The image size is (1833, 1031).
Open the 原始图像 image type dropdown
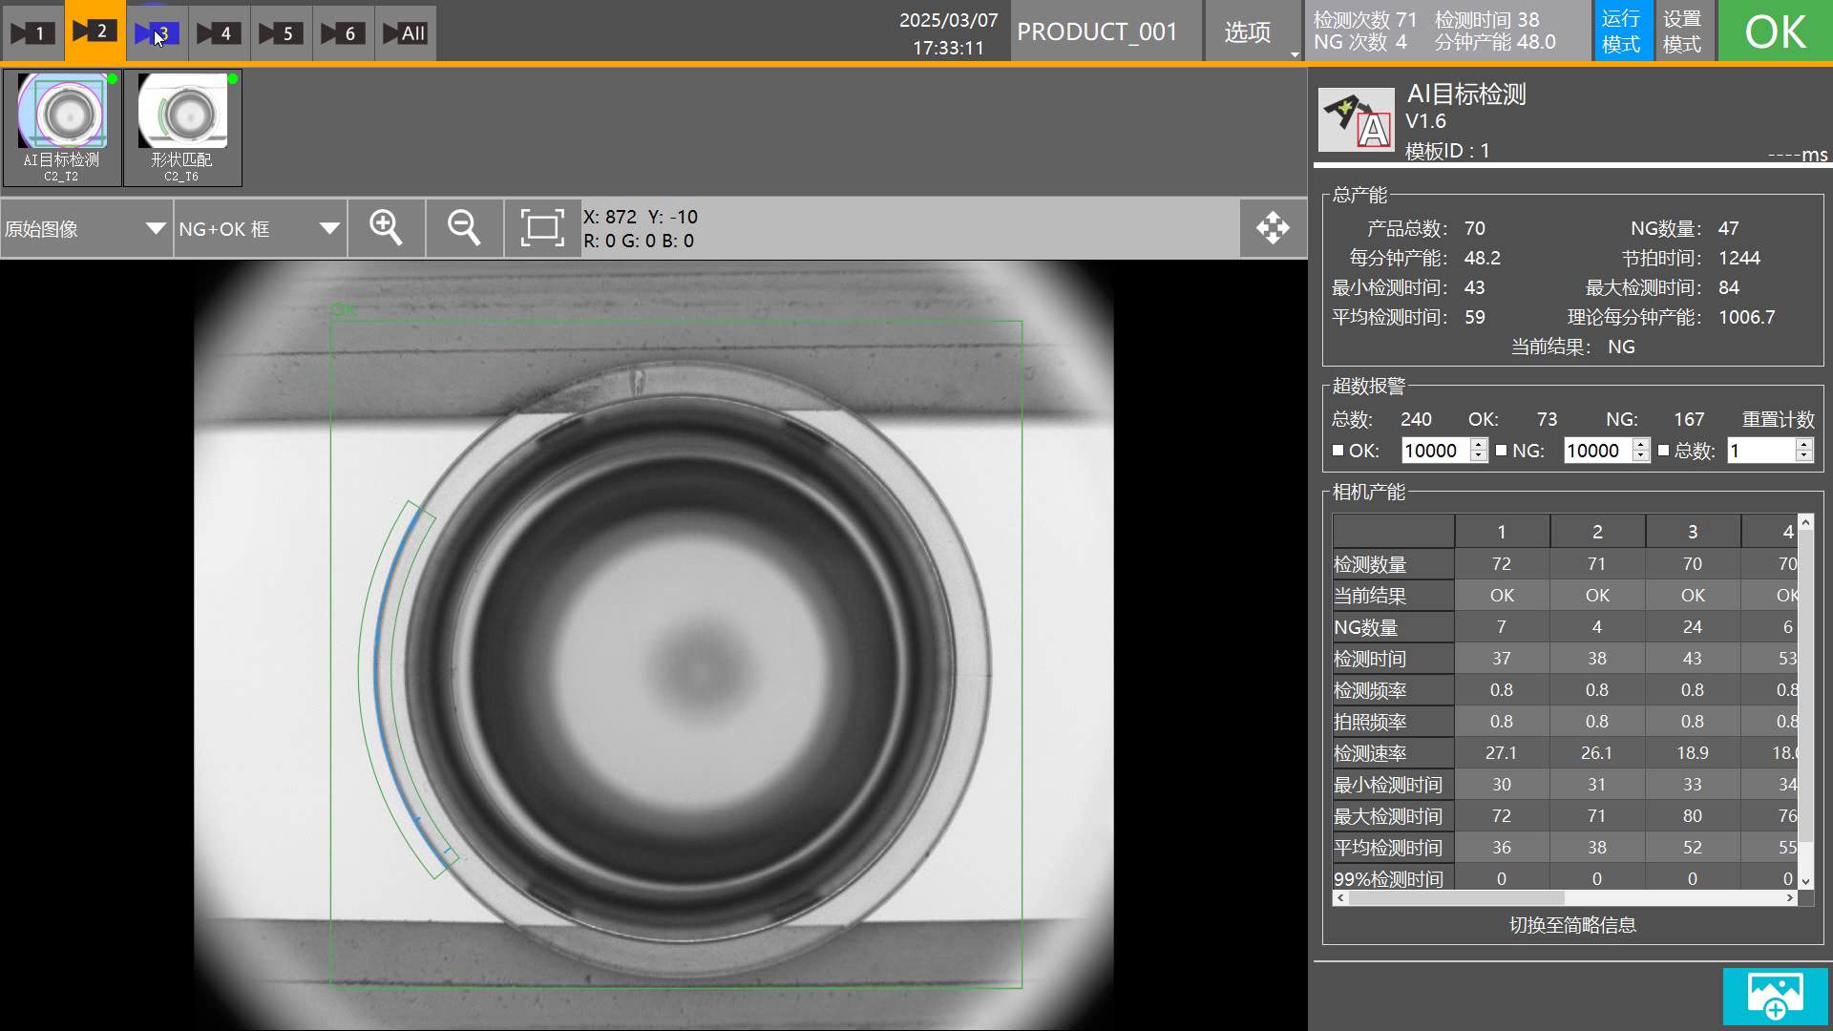point(86,229)
